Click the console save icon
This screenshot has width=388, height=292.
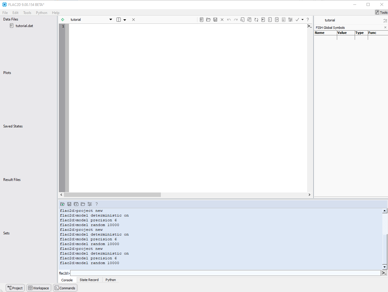pos(69,204)
